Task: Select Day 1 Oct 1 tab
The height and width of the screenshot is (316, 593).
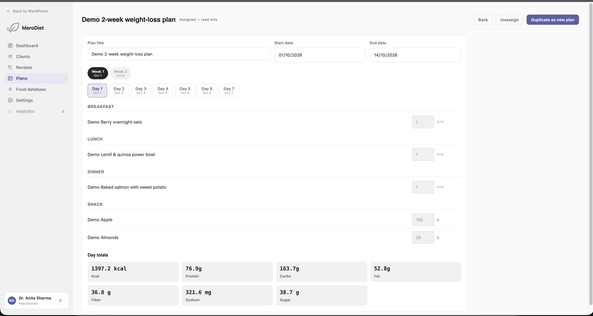Action: 97,91
